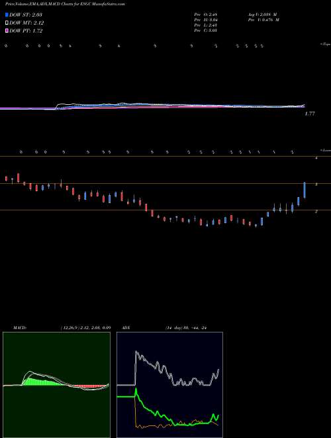
Task: Select the DOW MT: 2.12 legend label
Action: click(x=26, y=23)
